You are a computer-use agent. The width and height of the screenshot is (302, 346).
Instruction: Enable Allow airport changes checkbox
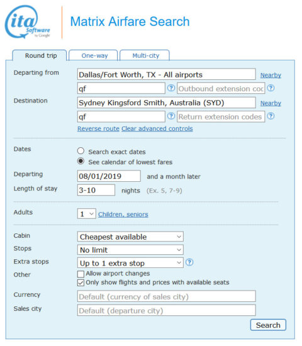(81, 274)
